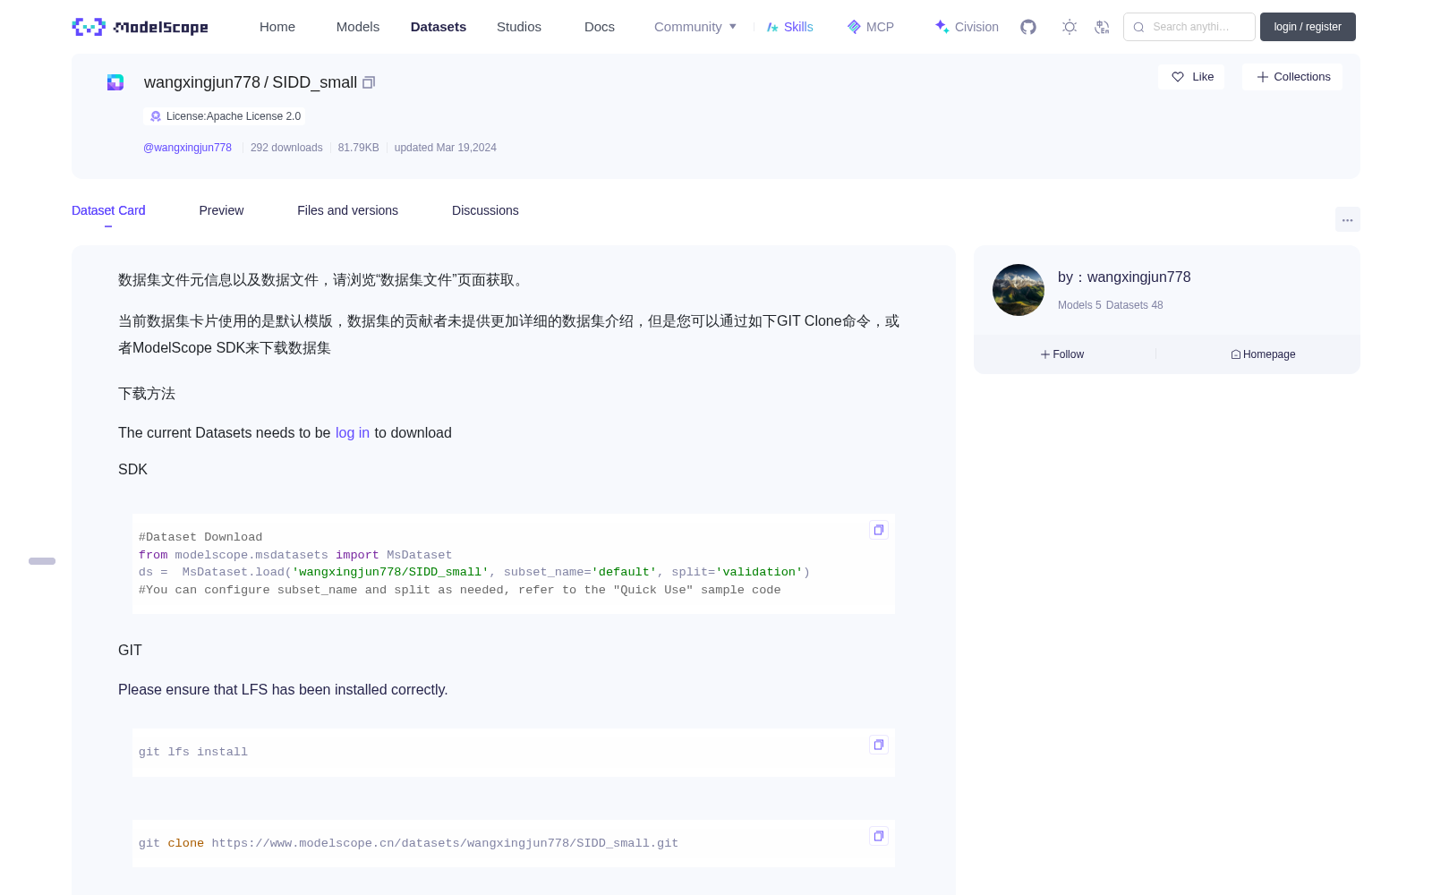Screen dimensions: 1432x895
Task: Open the three-dots more options menu
Action: 1348,219
